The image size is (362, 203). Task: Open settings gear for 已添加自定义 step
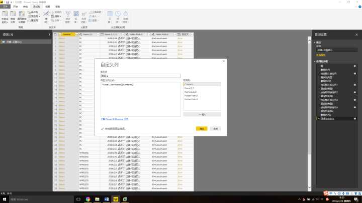click(355, 118)
